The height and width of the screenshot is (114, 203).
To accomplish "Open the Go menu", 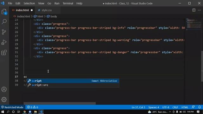I will click(49, 3).
